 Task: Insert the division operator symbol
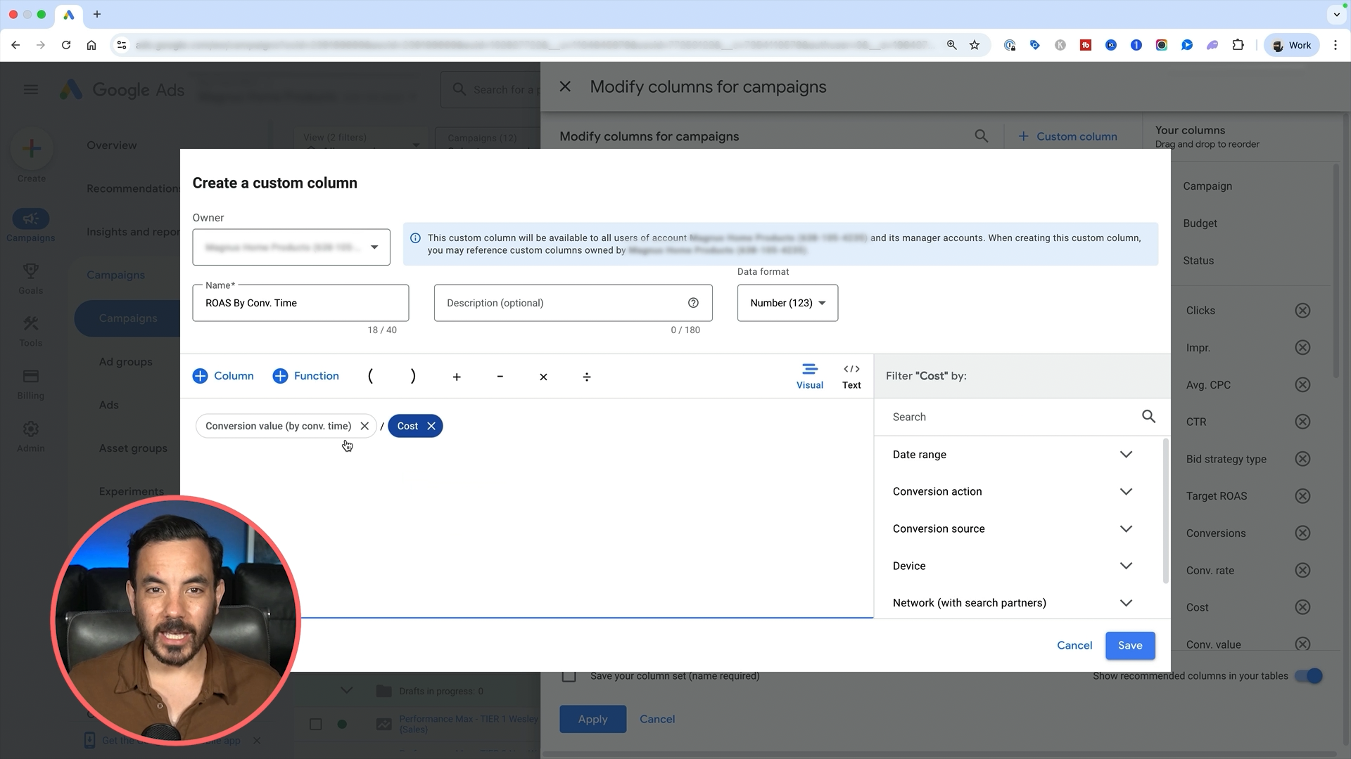(x=586, y=377)
